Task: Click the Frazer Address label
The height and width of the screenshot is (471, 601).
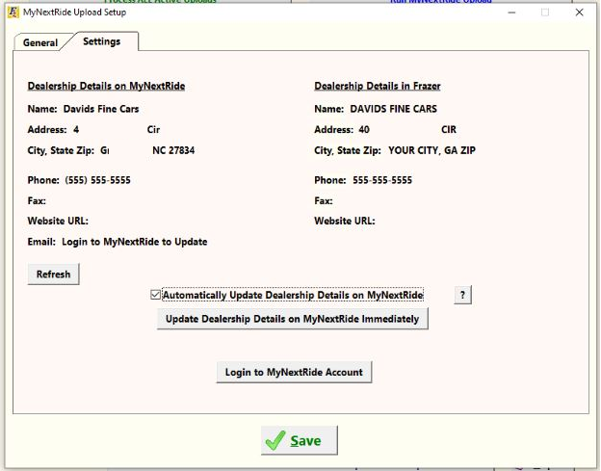Action: (333, 129)
